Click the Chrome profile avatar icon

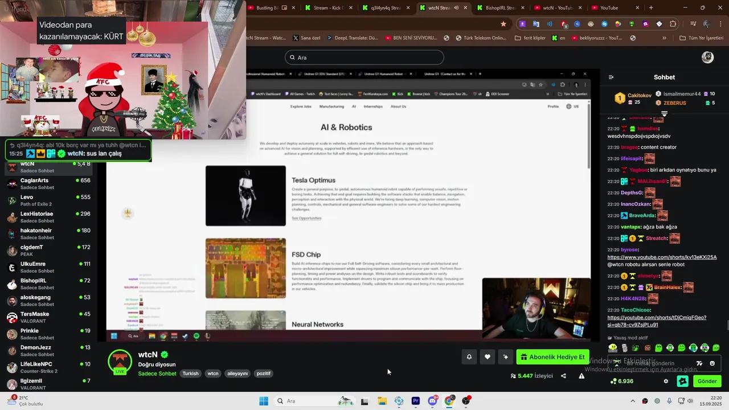707,24
